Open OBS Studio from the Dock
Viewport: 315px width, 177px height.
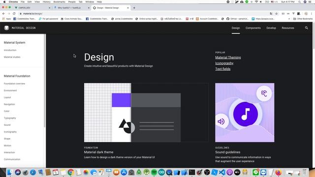(x=207, y=173)
